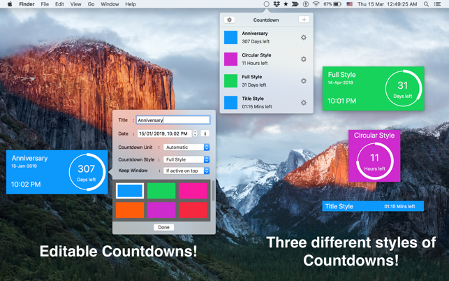Select the Anniversary row in the Countdown list
This screenshot has height=281, width=449.
266,37
